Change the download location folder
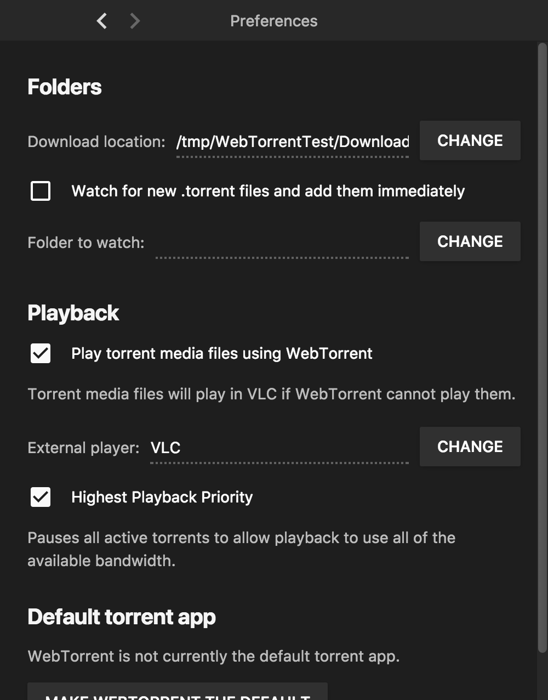Screen dimensions: 548x700 point(470,141)
